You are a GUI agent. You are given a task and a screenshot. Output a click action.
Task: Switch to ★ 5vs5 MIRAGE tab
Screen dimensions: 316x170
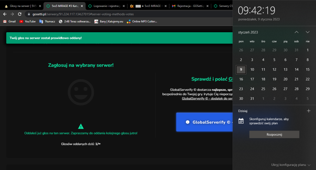148,6
